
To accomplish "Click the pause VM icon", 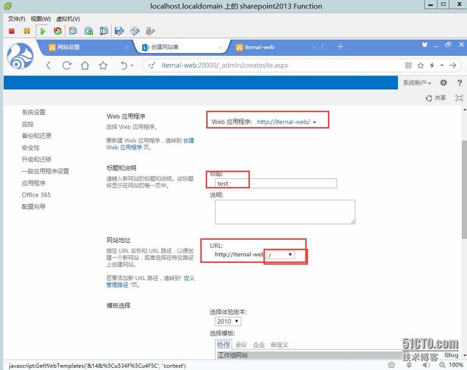I will 27,31.
